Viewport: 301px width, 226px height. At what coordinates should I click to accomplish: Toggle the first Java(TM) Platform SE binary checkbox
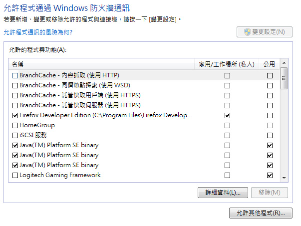click(x=15, y=145)
